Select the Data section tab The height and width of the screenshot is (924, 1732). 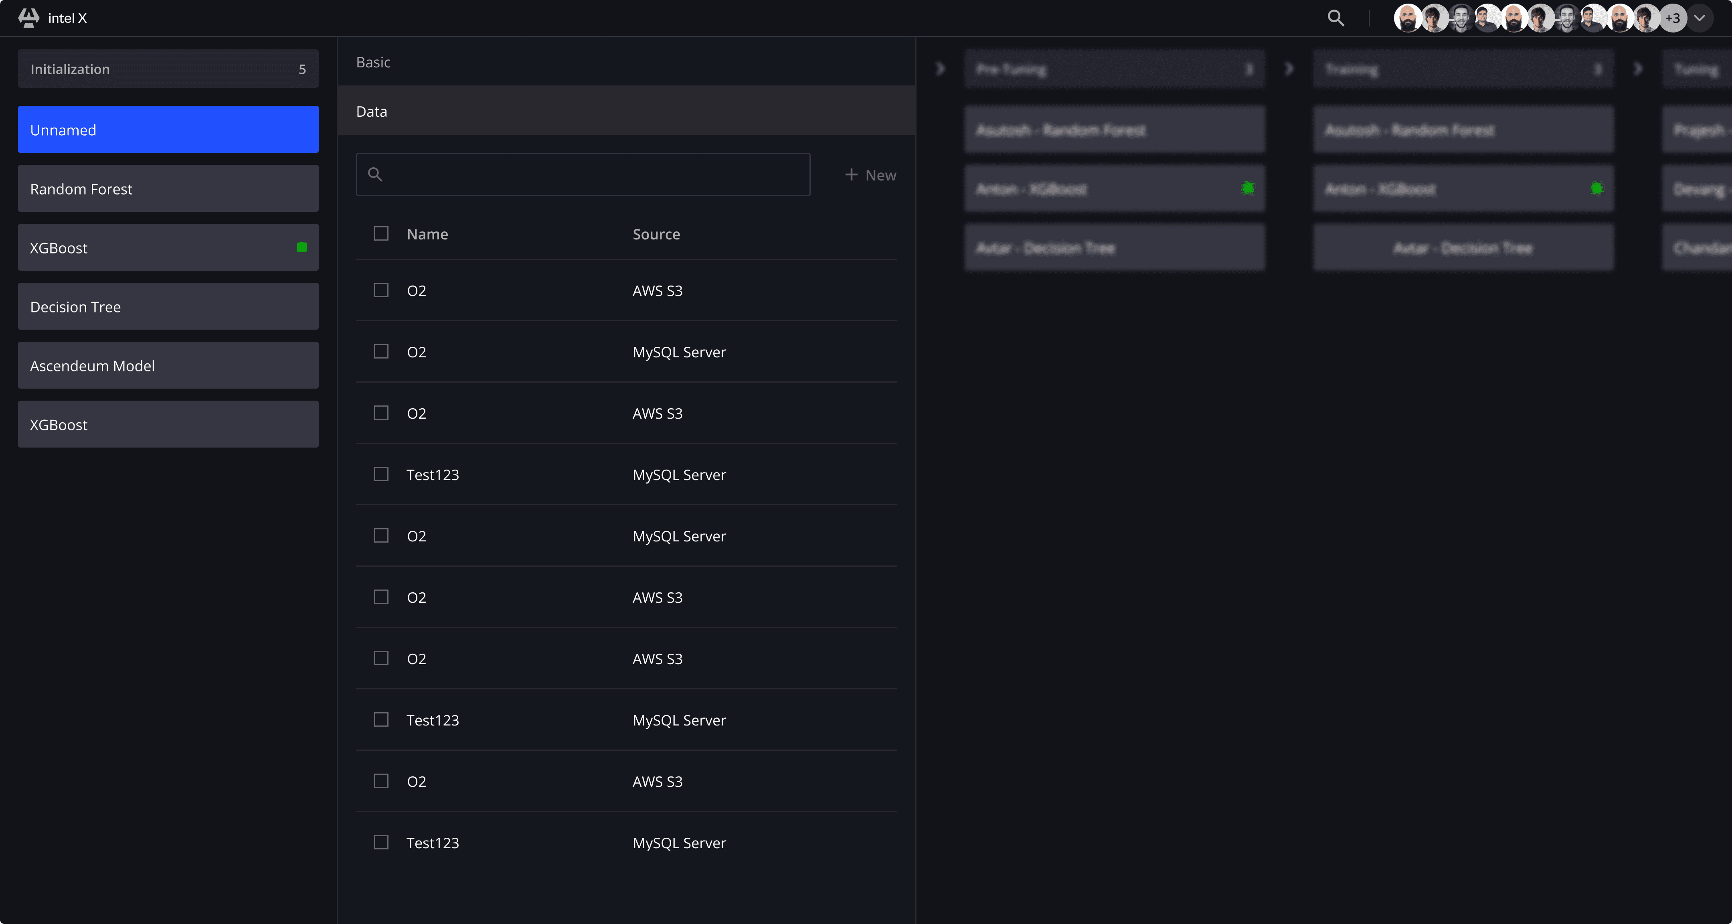(372, 111)
